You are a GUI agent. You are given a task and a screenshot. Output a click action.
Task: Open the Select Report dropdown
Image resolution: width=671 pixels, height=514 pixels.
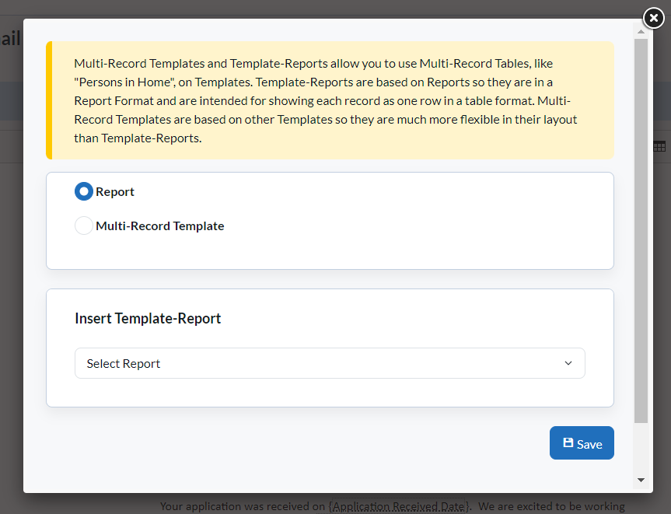[x=330, y=363]
